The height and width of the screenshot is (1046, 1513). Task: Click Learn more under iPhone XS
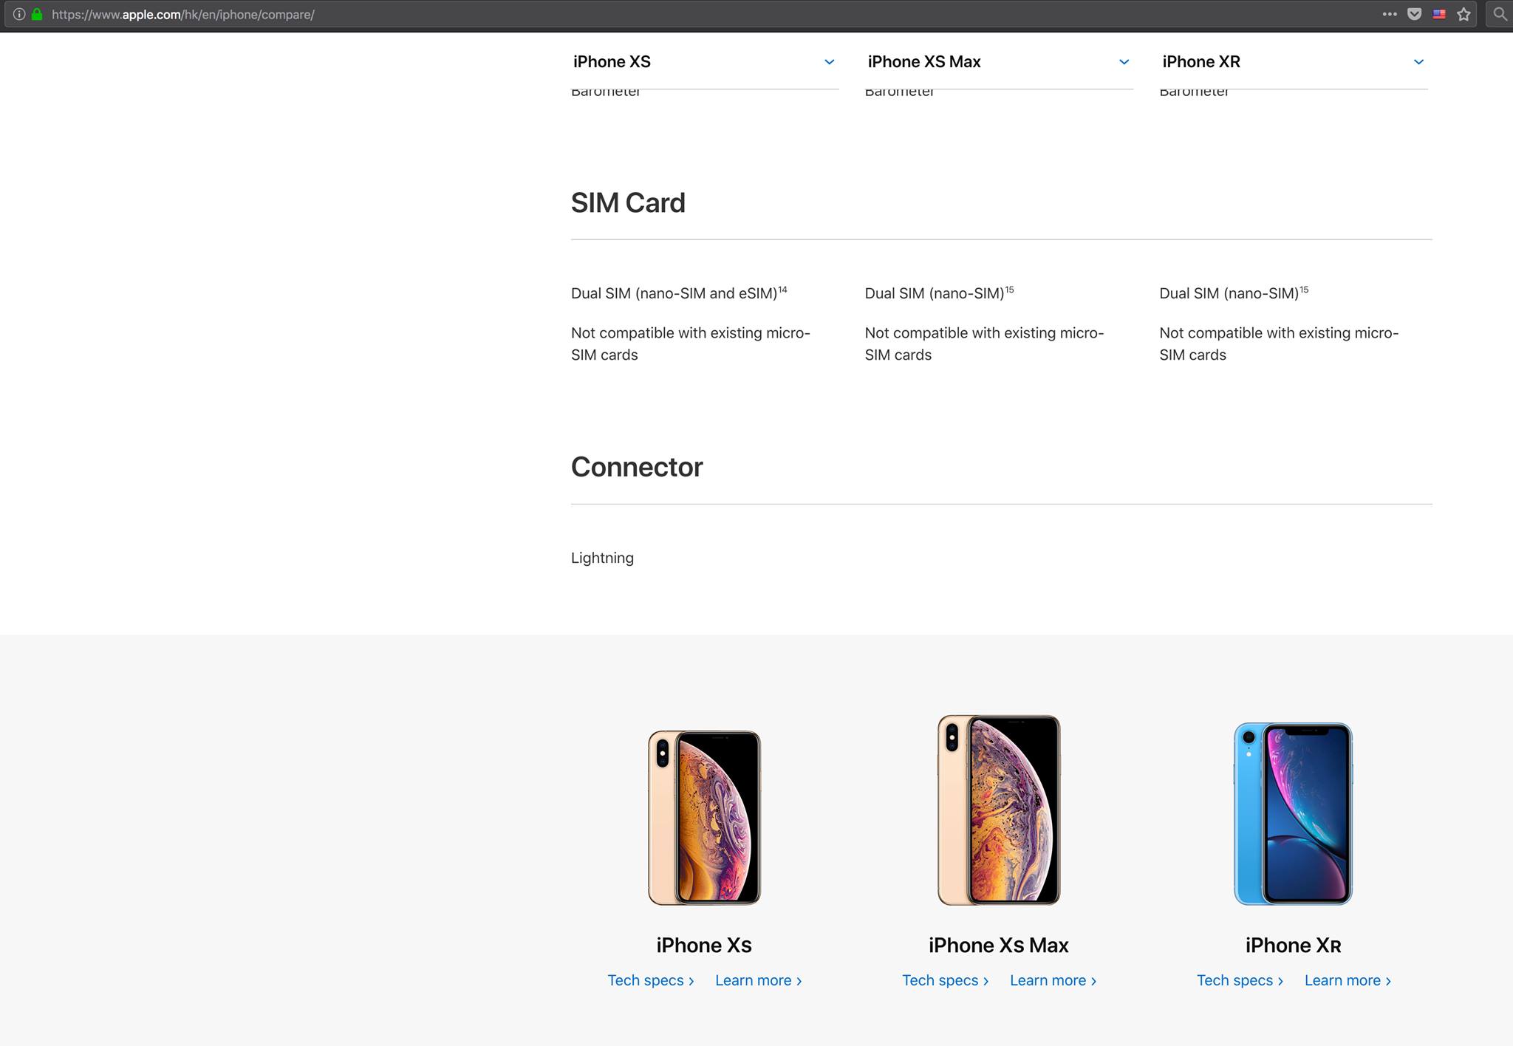(x=758, y=980)
